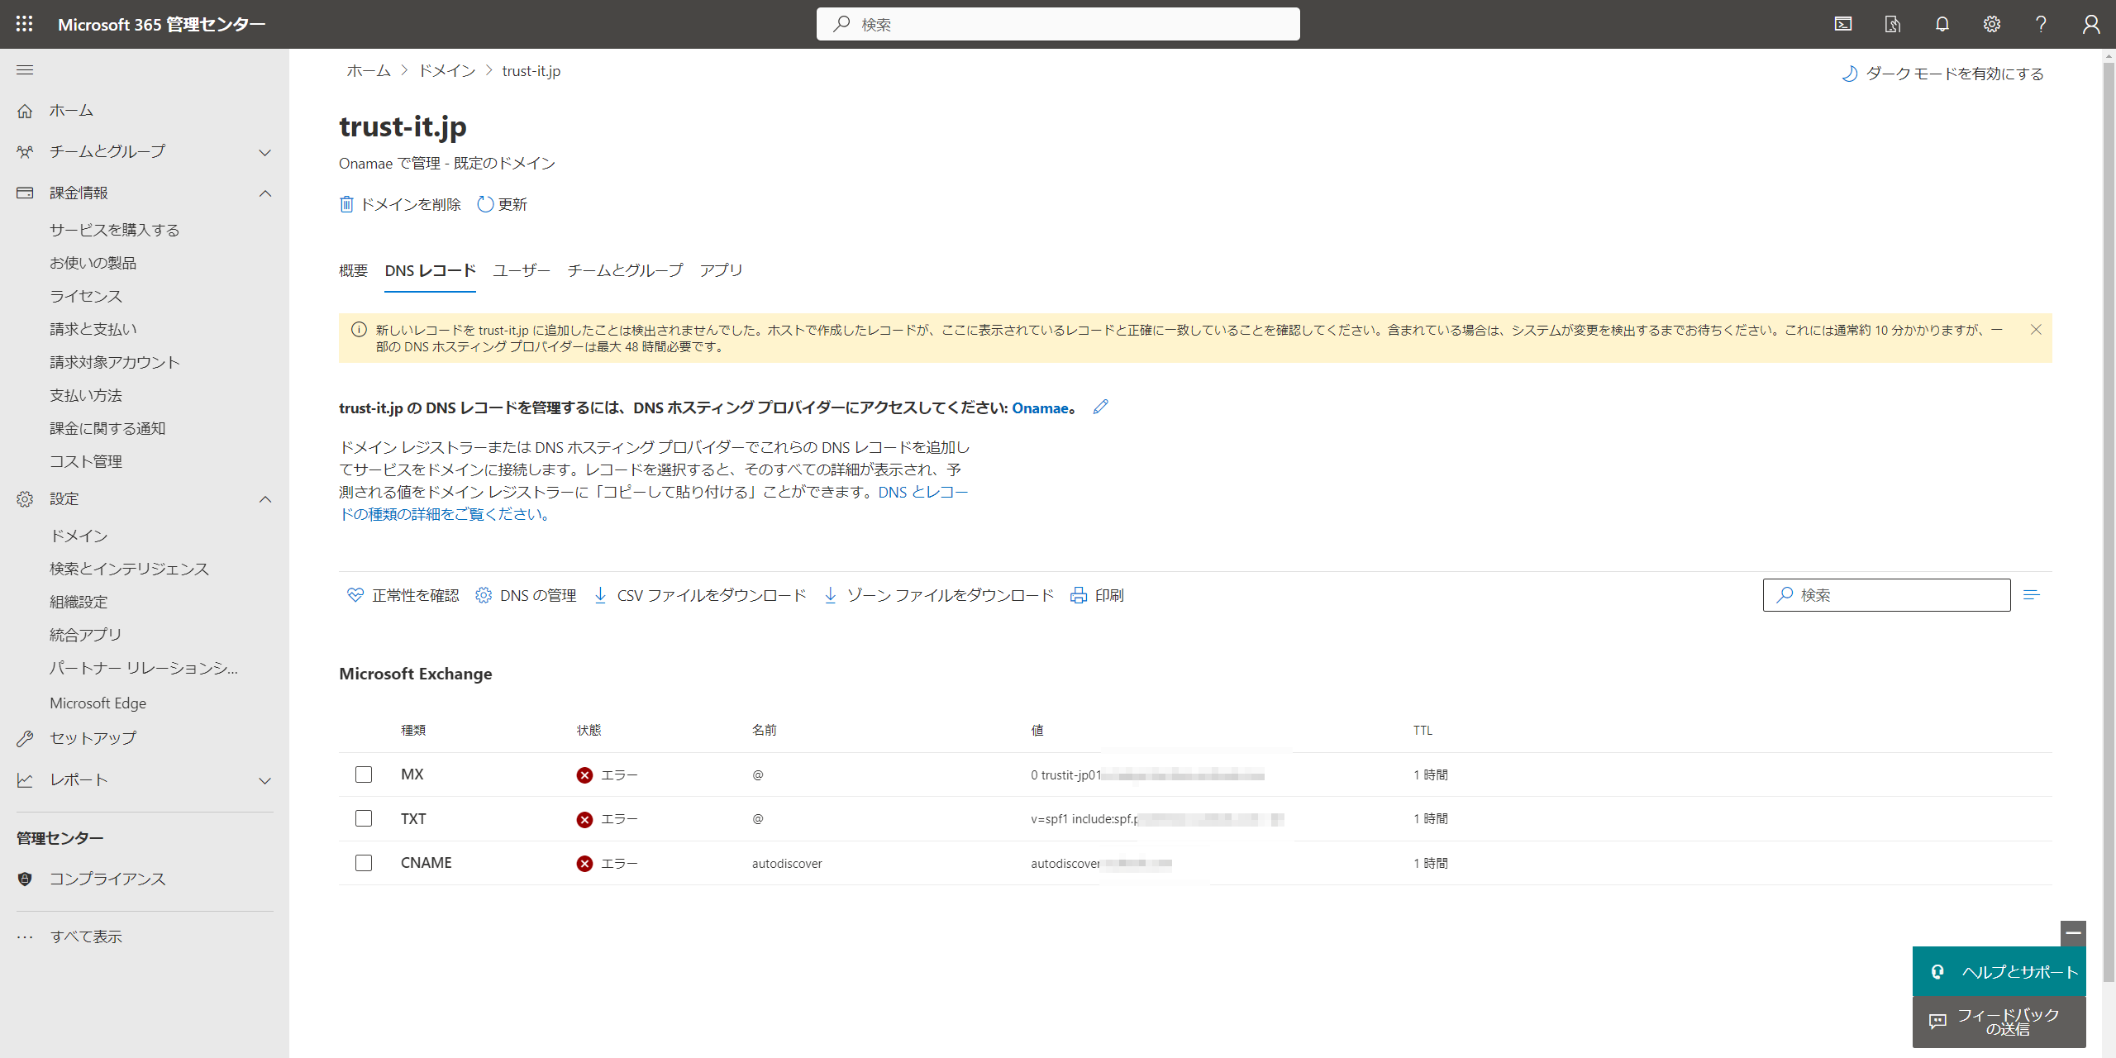Click the pencil edit icon next to Onamae
This screenshot has width=2116, height=1058.
click(1100, 407)
